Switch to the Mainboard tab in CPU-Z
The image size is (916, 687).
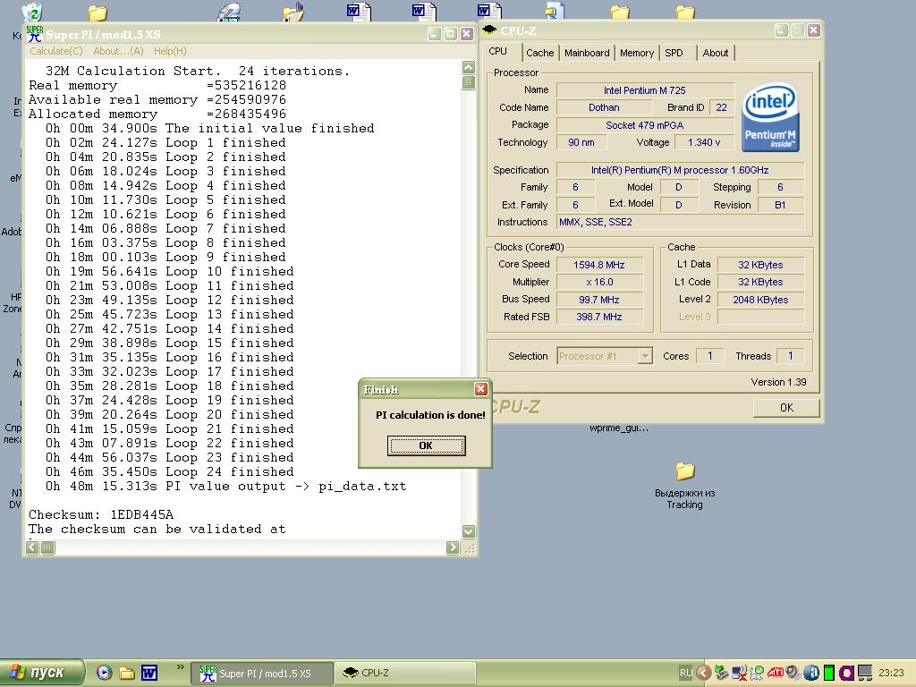[x=587, y=53]
